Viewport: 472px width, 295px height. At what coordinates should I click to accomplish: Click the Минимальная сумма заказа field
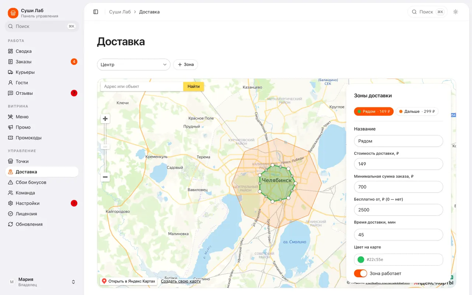398,187
